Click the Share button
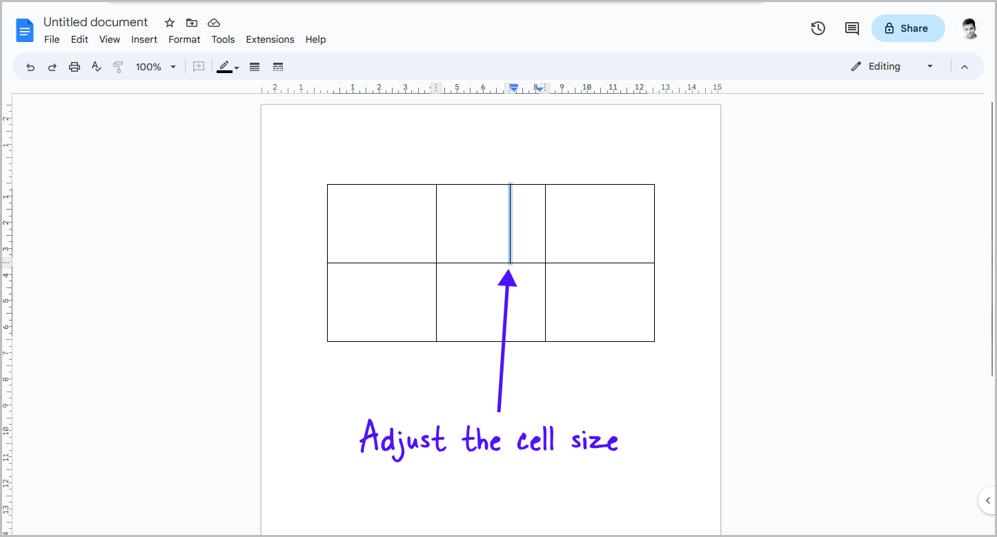The image size is (997, 537). click(908, 28)
